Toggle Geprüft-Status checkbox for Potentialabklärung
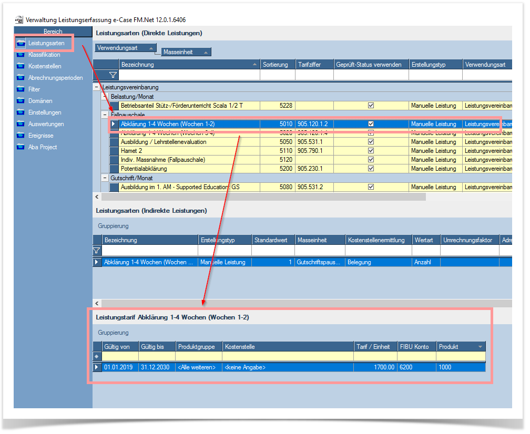 click(371, 169)
